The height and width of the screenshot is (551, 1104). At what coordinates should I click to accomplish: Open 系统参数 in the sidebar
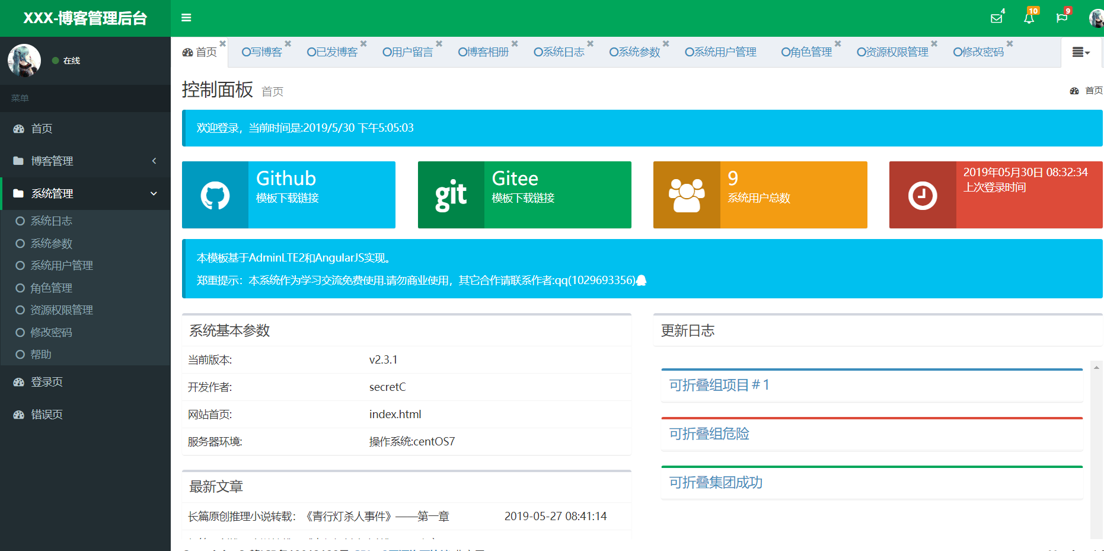click(85, 243)
